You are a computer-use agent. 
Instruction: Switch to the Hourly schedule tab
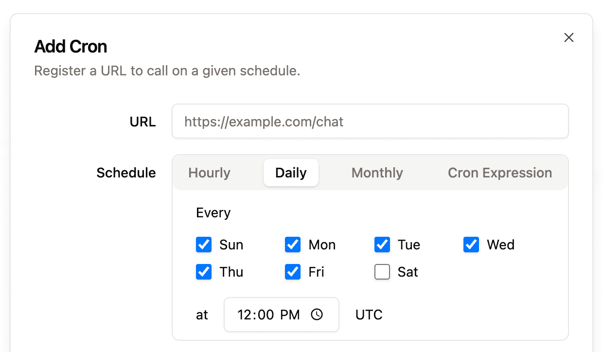click(209, 173)
